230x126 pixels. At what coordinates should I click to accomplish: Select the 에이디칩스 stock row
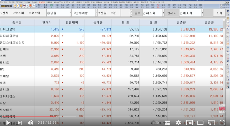[112, 96]
